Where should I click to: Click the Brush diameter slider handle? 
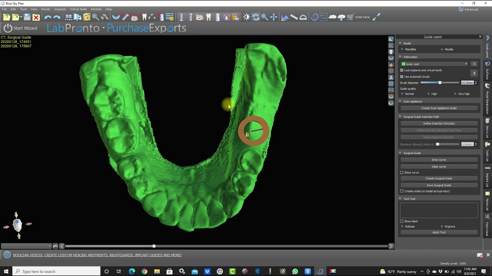click(x=440, y=83)
